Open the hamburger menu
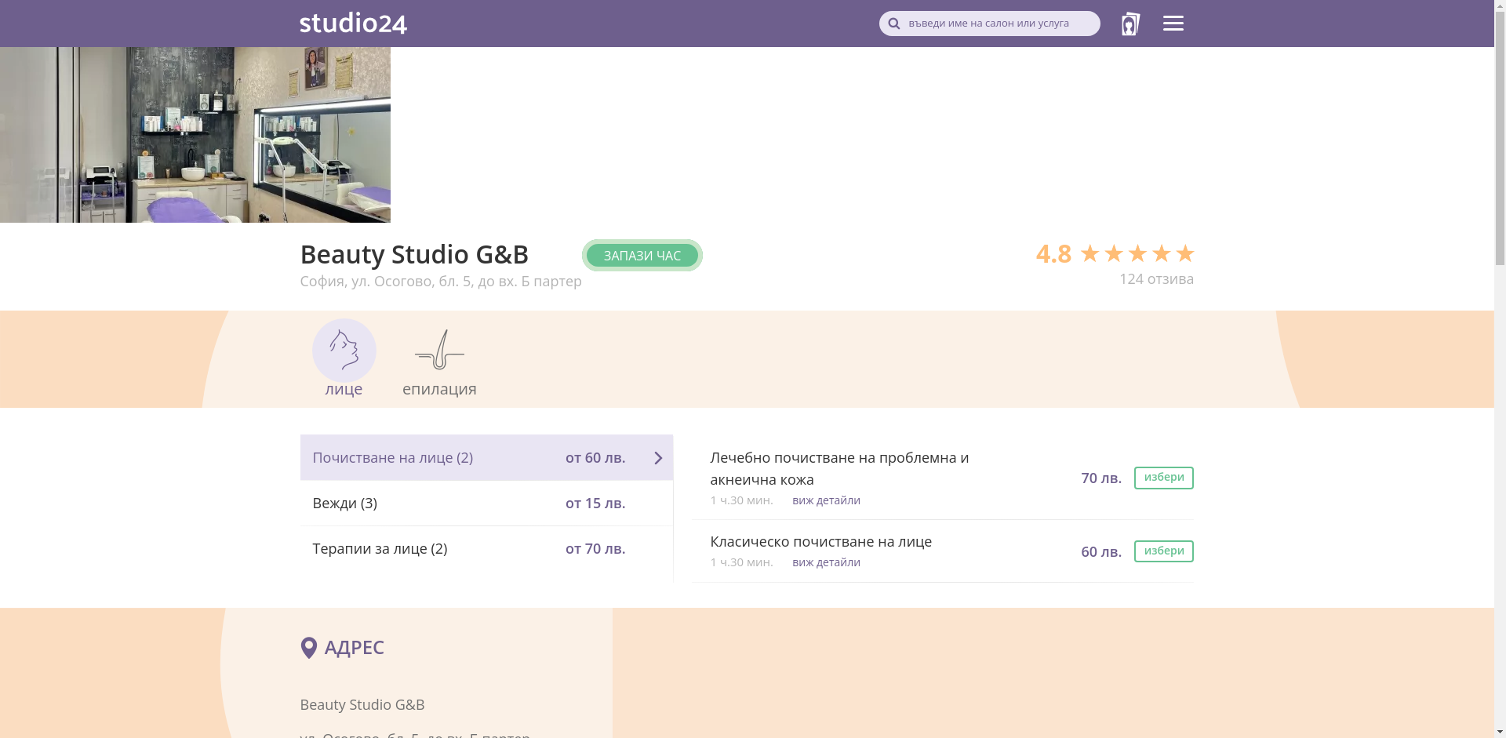Viewport: 1506px width, 738px height. tap(1173, 24)
